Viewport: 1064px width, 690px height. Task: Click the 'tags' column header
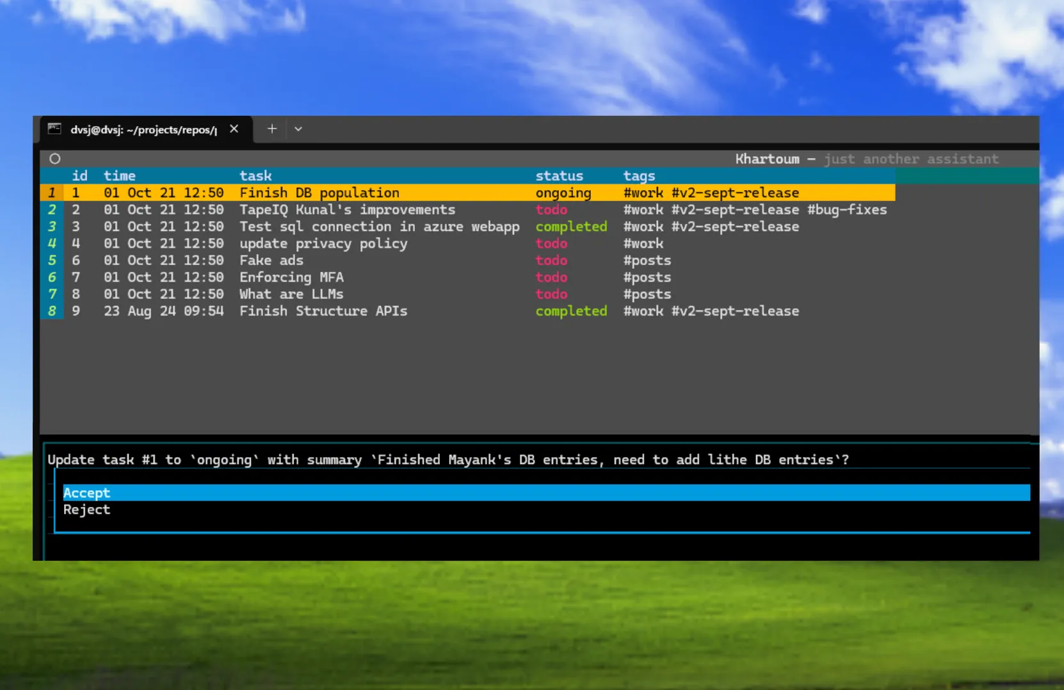(x=639, y=175)
